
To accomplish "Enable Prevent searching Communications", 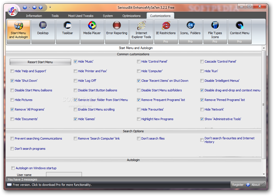I will [12, 138].
